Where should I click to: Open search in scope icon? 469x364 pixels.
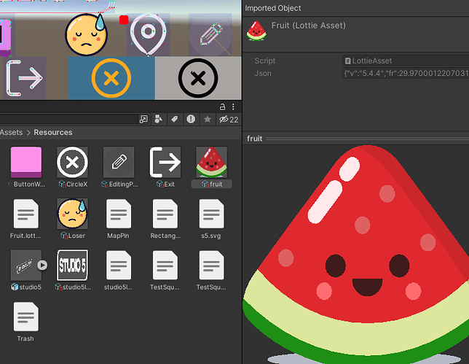click(x=143, y=120)
